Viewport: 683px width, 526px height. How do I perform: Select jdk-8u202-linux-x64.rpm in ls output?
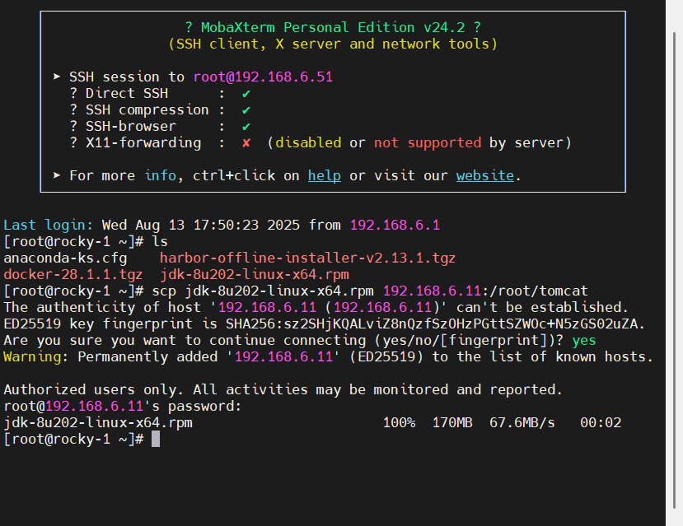[x=255, y=275]
